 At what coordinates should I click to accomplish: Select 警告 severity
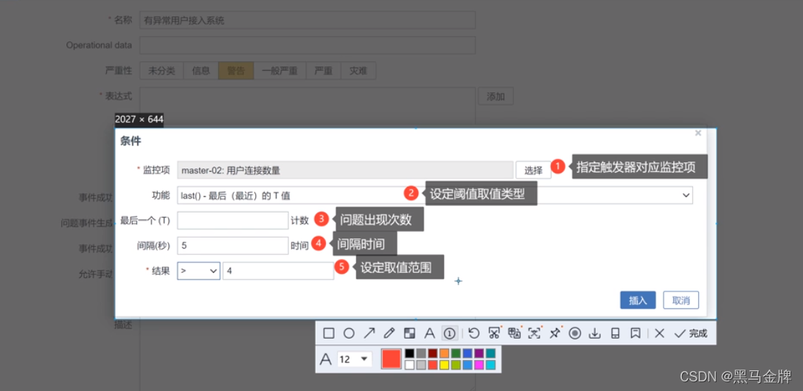(236, 71)
